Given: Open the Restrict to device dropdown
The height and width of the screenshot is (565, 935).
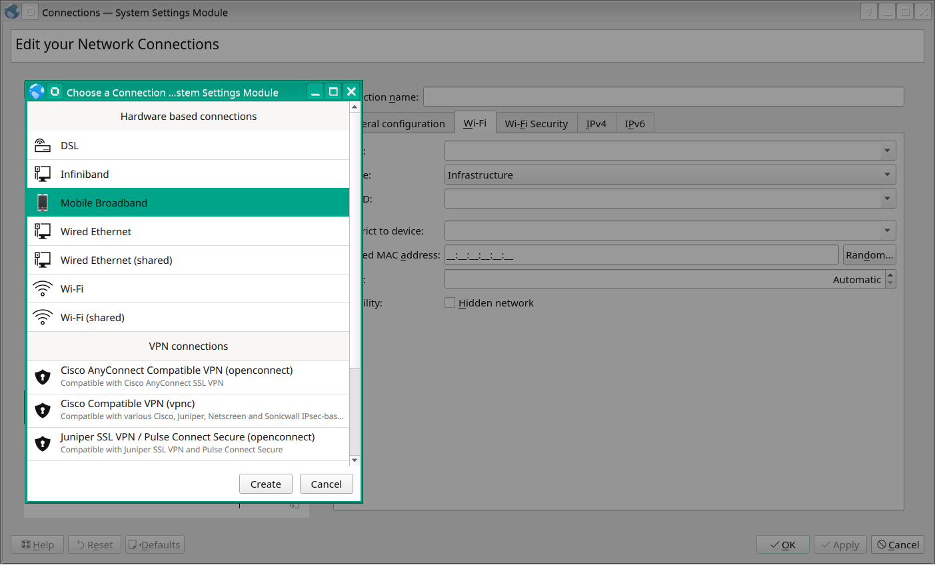Looking at the screenshot, I should pos(670,231).
